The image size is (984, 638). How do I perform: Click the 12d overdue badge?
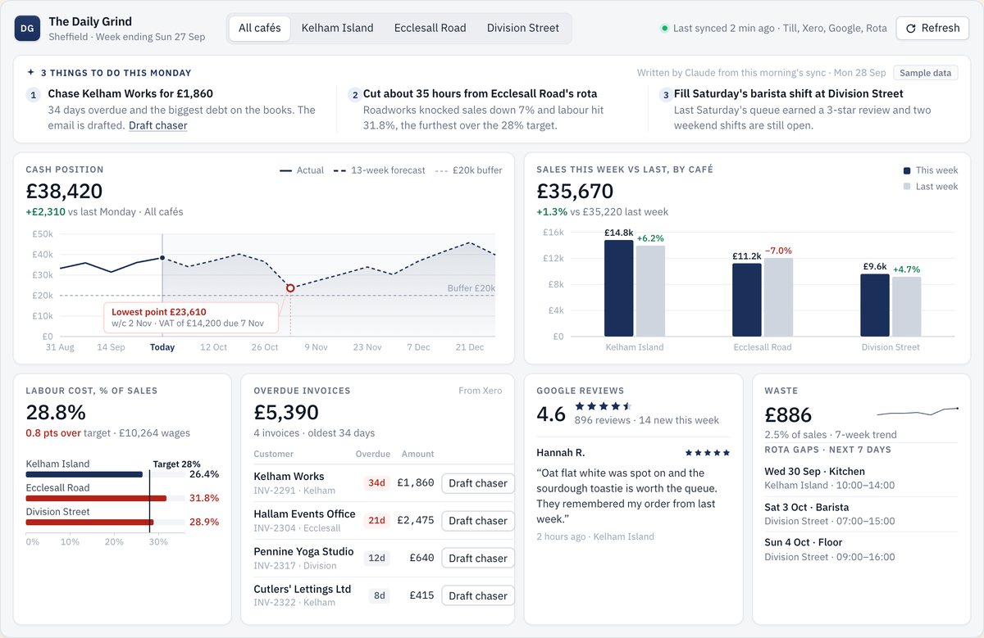click(376, 559)
